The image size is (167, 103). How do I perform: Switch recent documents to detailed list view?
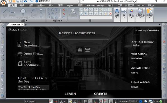[x=80, y=50]
